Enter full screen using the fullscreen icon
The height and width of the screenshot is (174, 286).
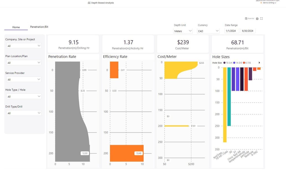click(261, 18)
